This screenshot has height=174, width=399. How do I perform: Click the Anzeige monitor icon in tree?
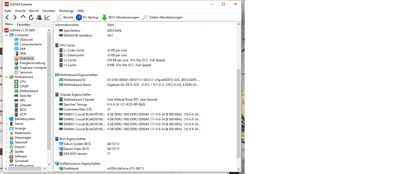(x=11, y=128)
